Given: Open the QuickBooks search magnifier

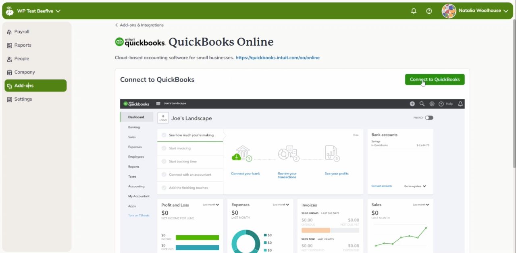Looking at the screenshot, I should (x=422, y=104).
